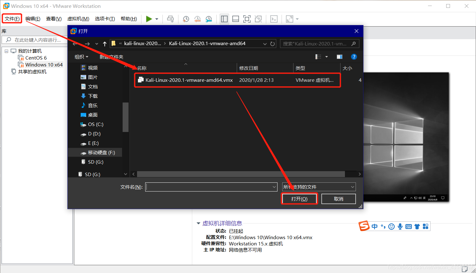Open stretch display dropdown arrow
Viewport: 476px width, 273px height.
[x=297, y=19]
